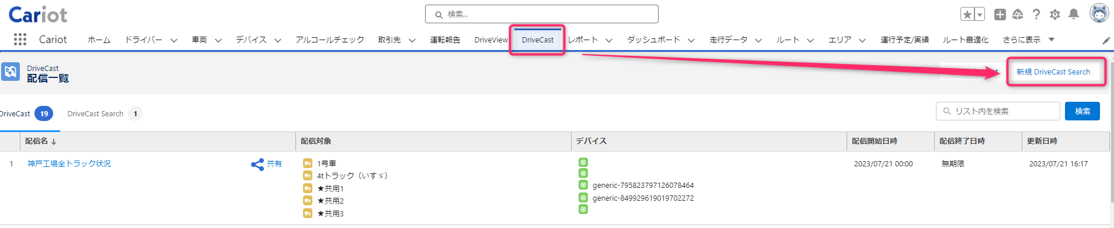Click the sort arrow on 配信名 column
The image size is (1114, 228).
coord(54,141)
